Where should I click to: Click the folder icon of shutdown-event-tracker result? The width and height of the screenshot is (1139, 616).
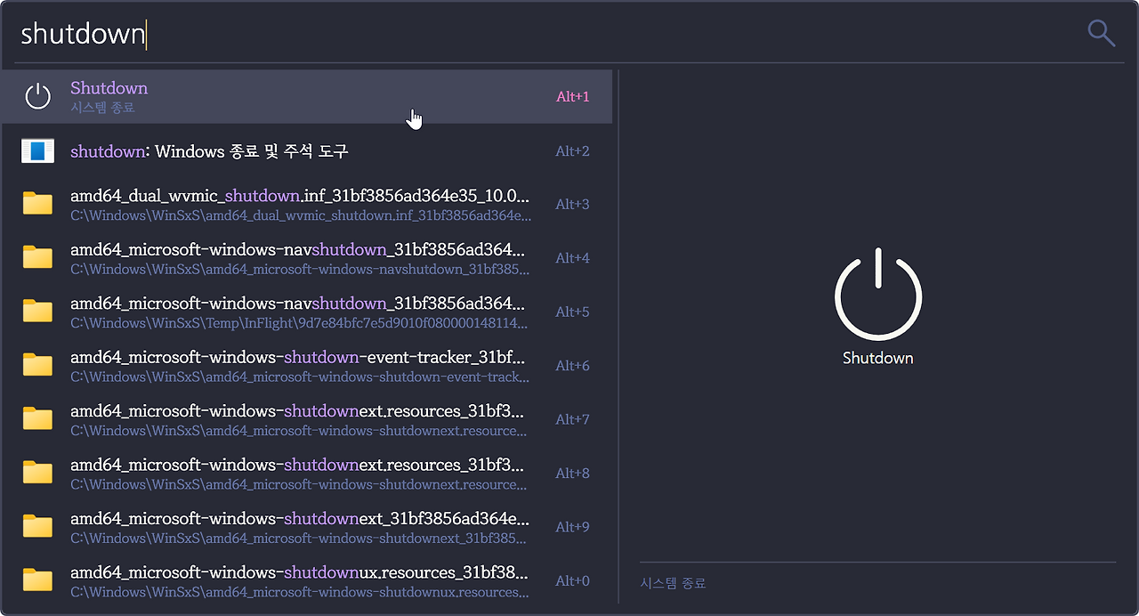coord(37,365)
